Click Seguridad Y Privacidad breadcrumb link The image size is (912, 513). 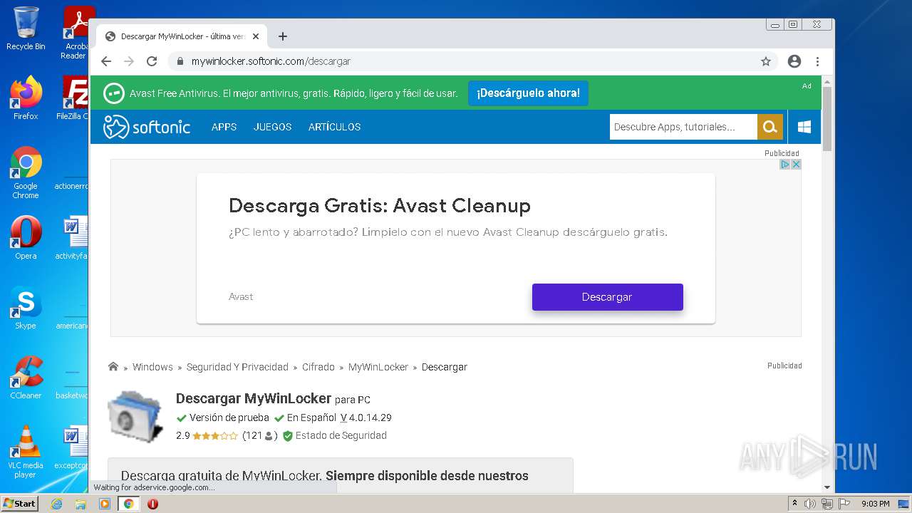coord(237,367)
